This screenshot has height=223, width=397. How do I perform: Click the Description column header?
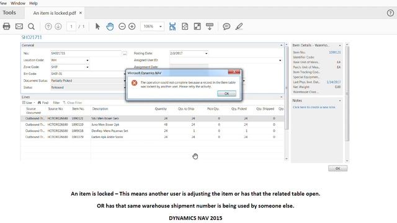(100, 109)
